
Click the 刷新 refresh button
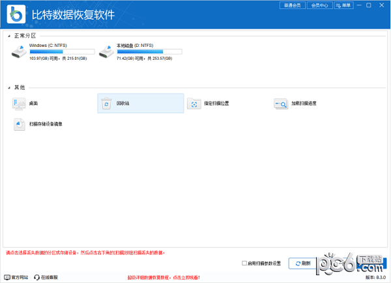pyautogui.click(x=303, y=263)
